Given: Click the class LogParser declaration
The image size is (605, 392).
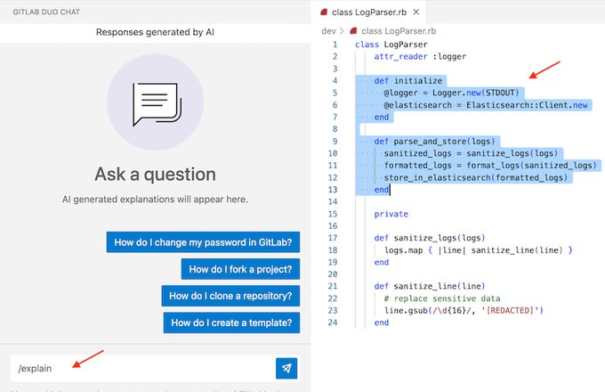Looking at the screenshot, I should point(391,45).
